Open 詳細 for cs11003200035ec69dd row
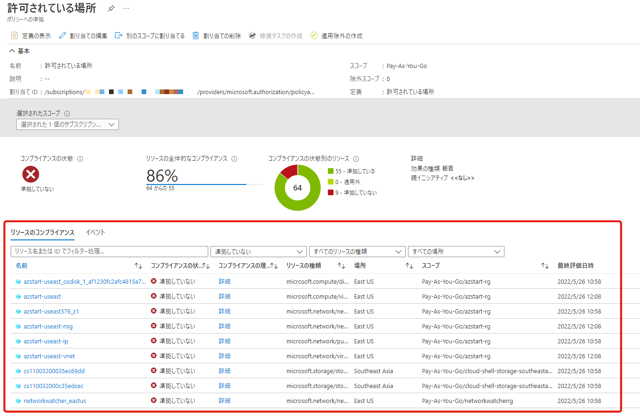The height and width of the screenshot is (416, 640). coord(225,371)
